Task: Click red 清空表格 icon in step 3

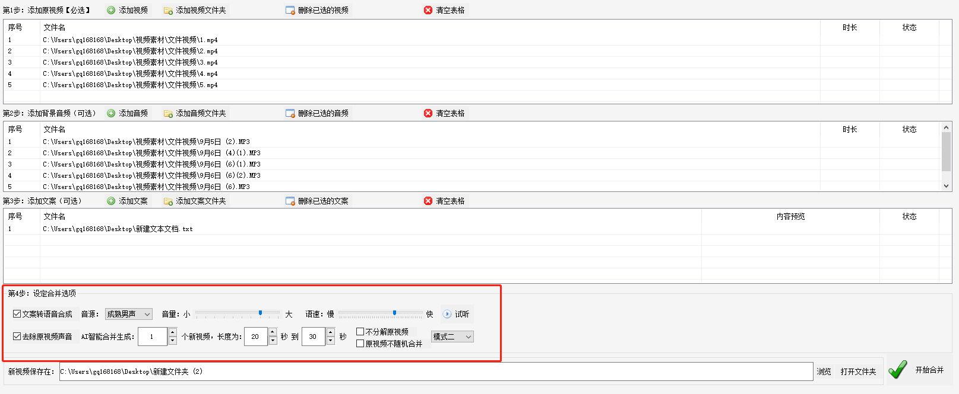Action: pos(428,201)
